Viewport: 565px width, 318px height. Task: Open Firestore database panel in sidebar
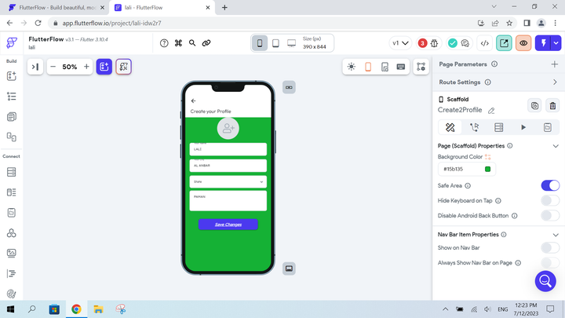click(11, 172)
